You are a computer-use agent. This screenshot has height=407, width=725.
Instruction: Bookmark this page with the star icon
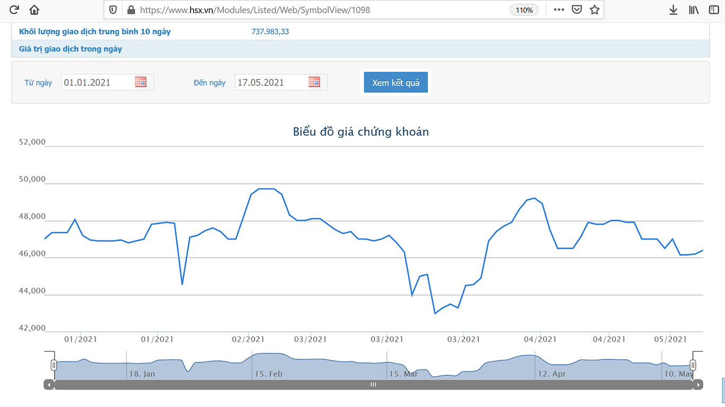coord(594,10)
